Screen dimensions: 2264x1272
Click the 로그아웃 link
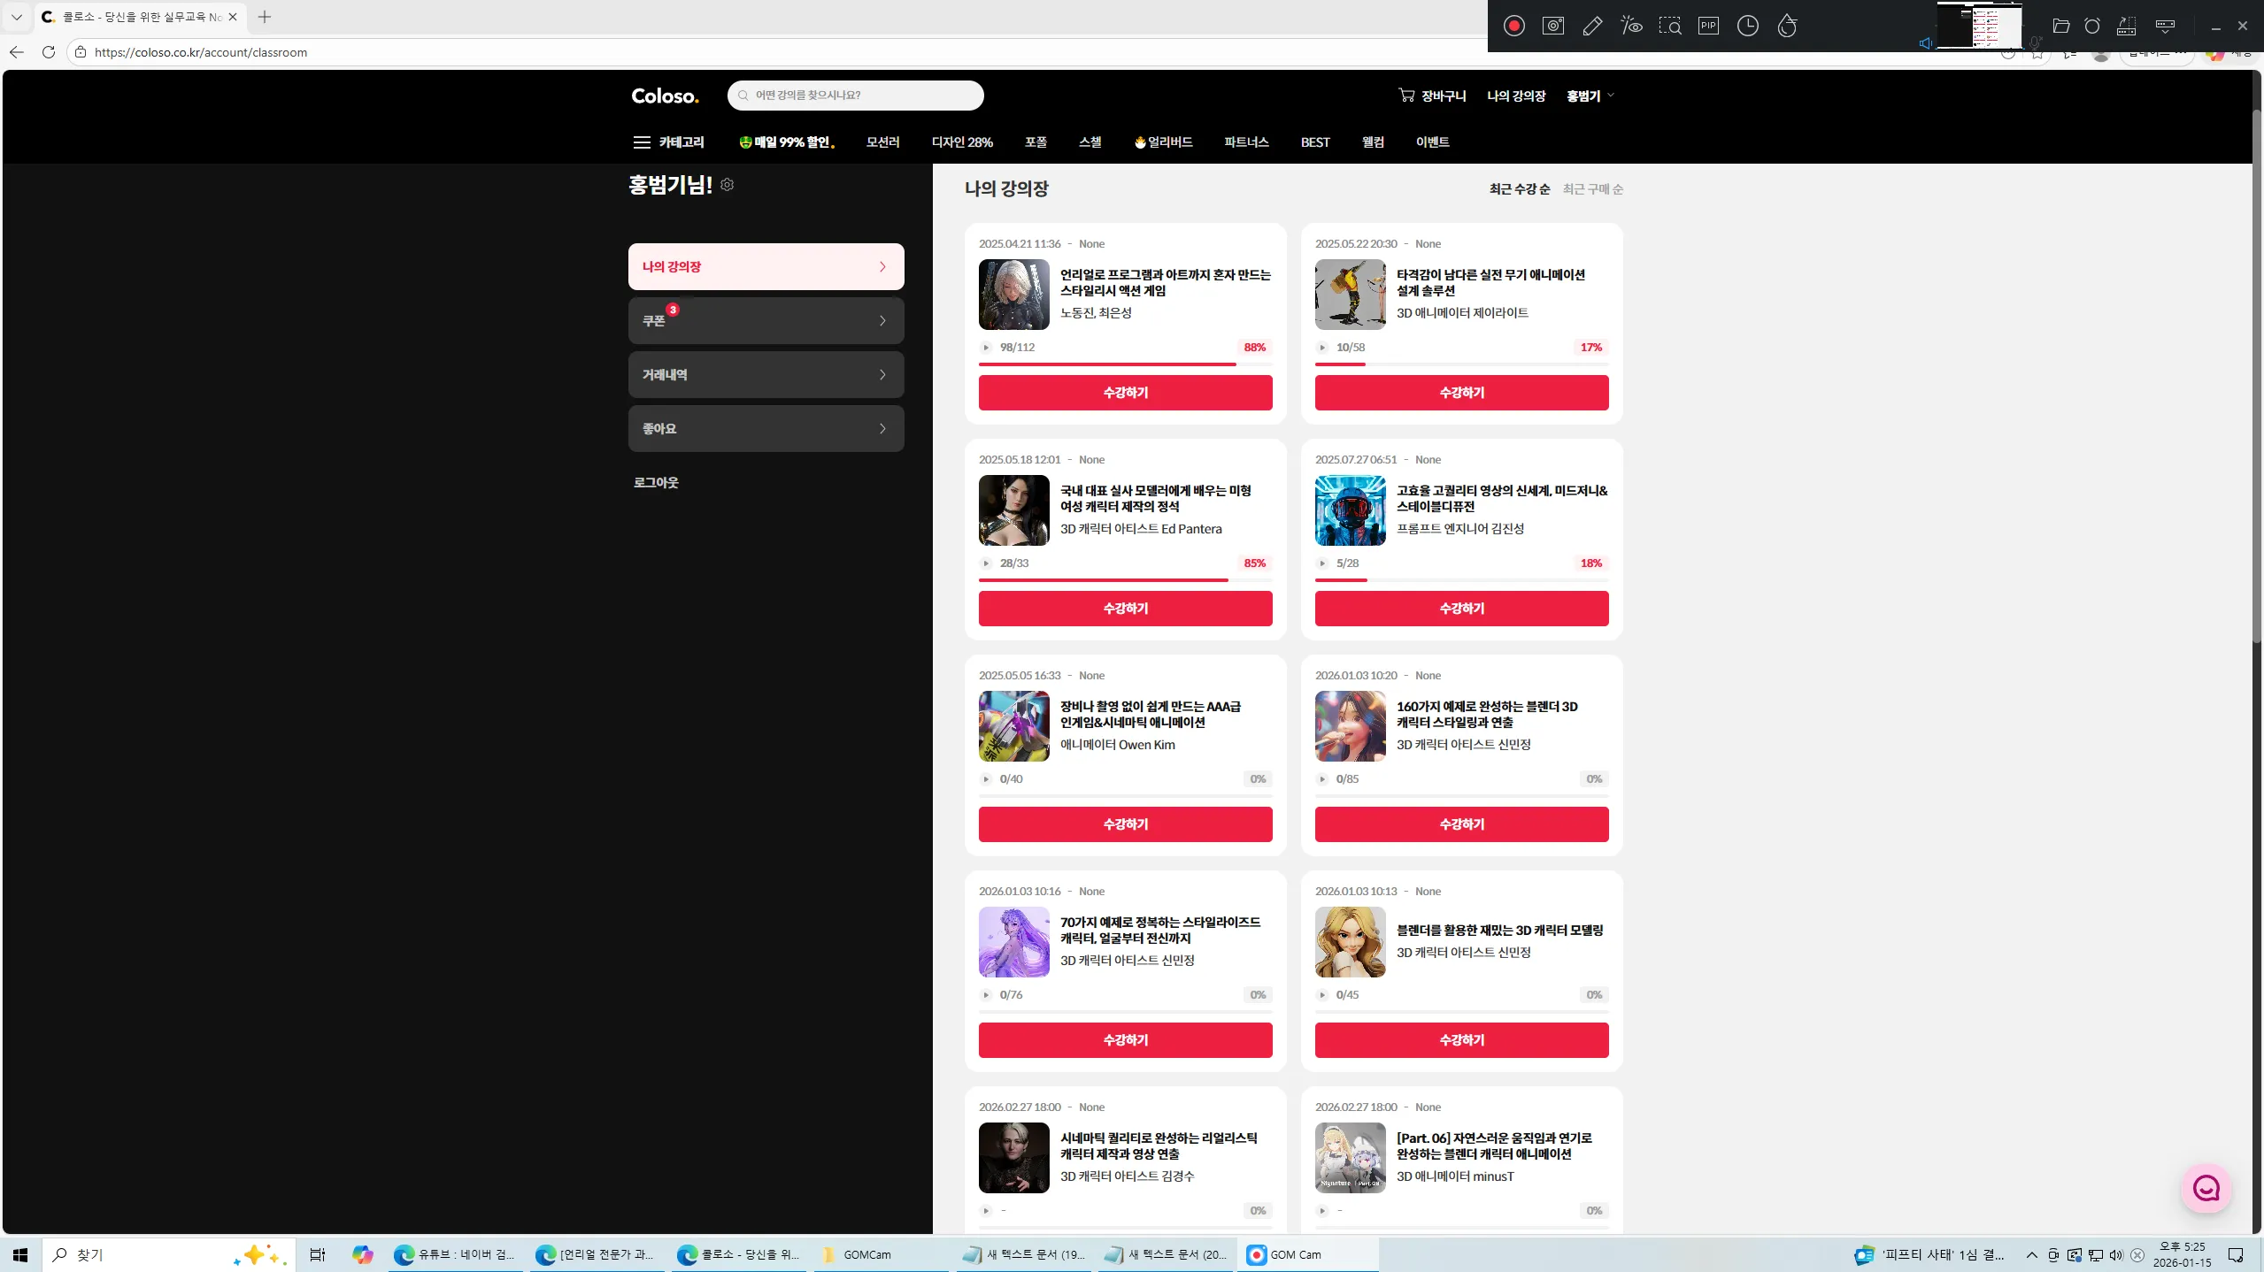[x=656, y=483]
